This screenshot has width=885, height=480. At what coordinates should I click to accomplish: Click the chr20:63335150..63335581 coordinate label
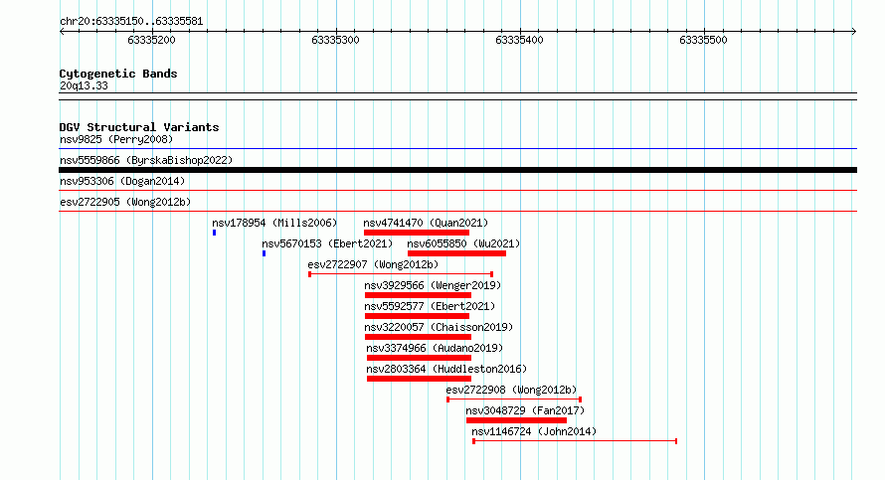pyautogui.click(x=131, y=21)
